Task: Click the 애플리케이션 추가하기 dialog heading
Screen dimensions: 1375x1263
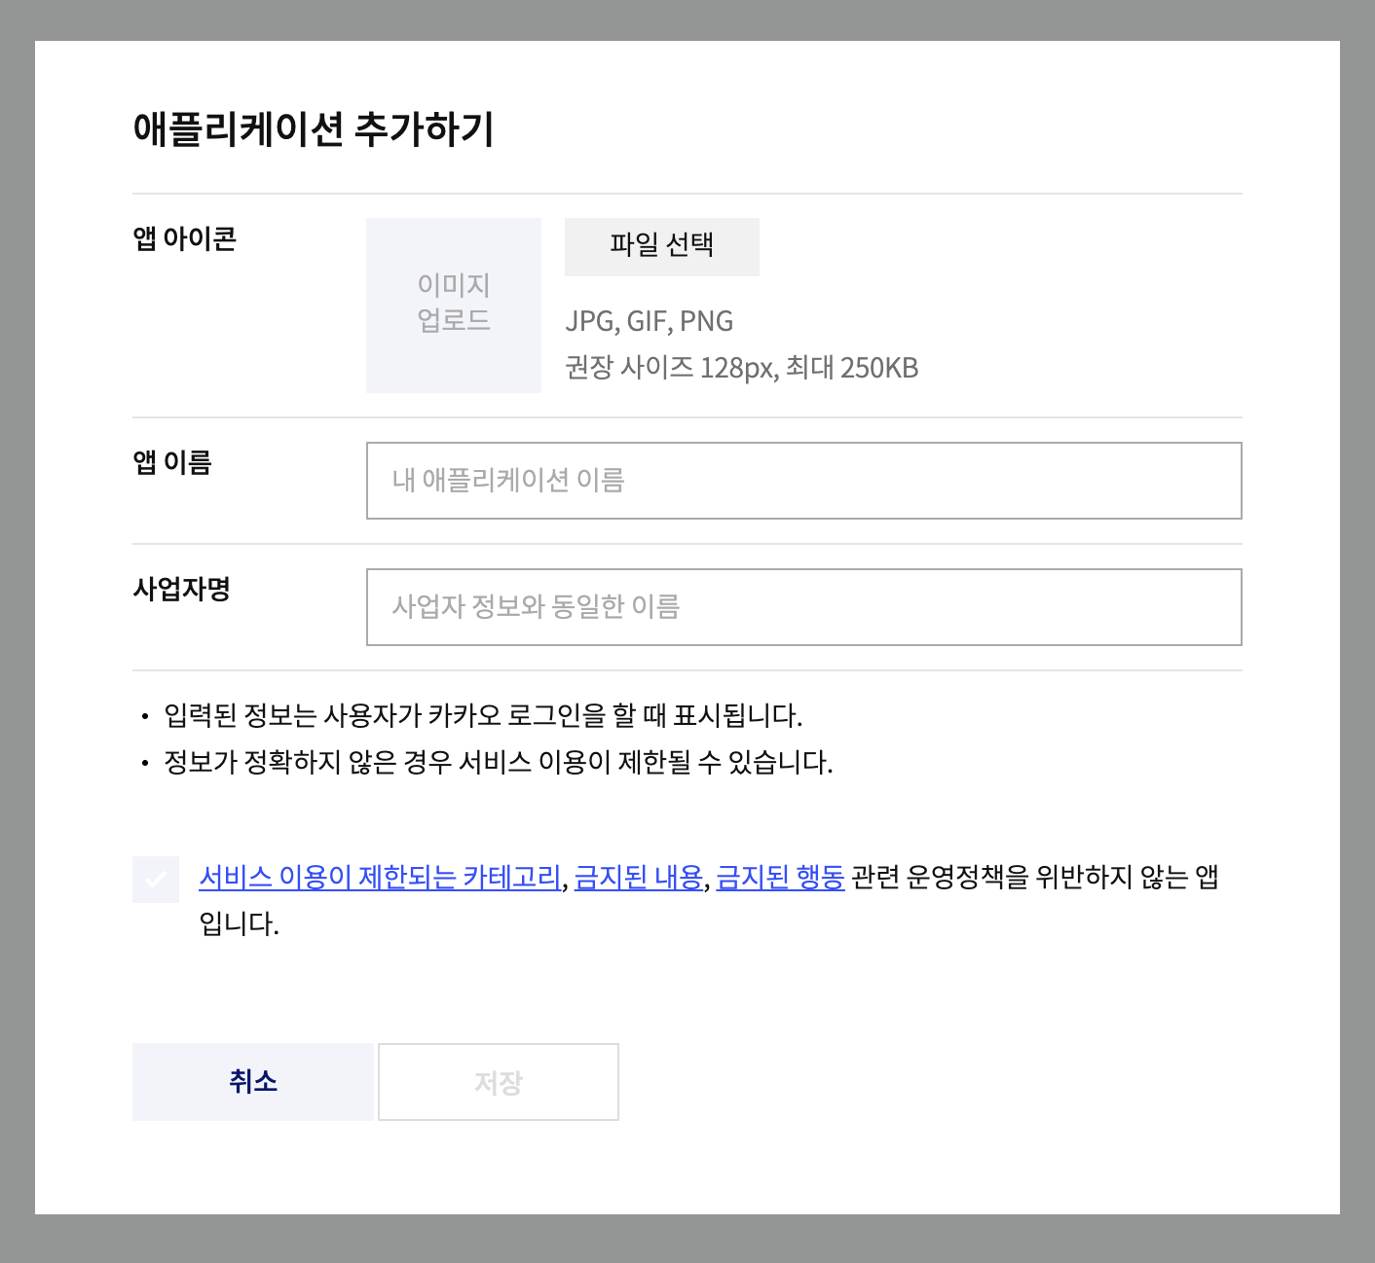Action: (314, 128)
